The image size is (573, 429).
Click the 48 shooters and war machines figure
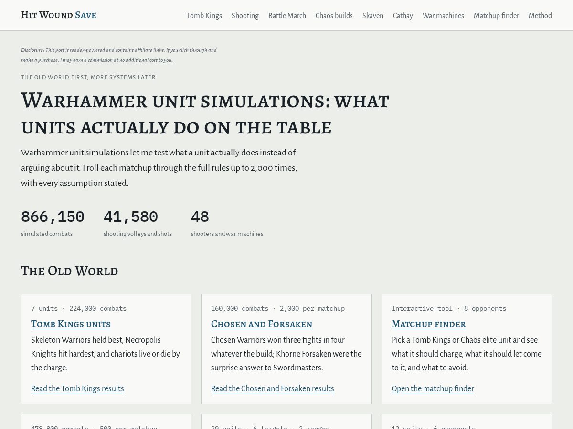(200, 217)
